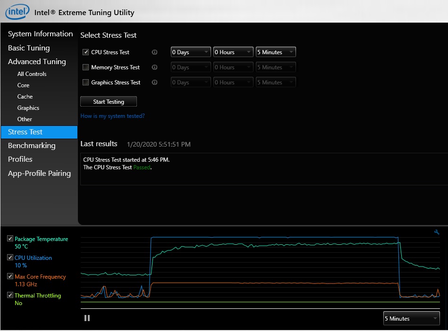448x331 pixels.
Task: Open Basic Tuning section
Action: pyautogui.click(x=29, y=48)
